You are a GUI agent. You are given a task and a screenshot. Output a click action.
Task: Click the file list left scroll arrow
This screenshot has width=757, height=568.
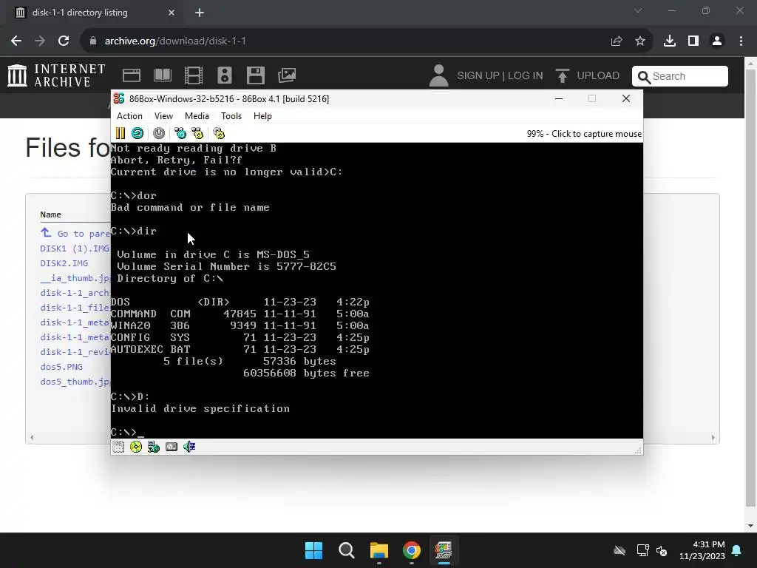pos(32,438)
